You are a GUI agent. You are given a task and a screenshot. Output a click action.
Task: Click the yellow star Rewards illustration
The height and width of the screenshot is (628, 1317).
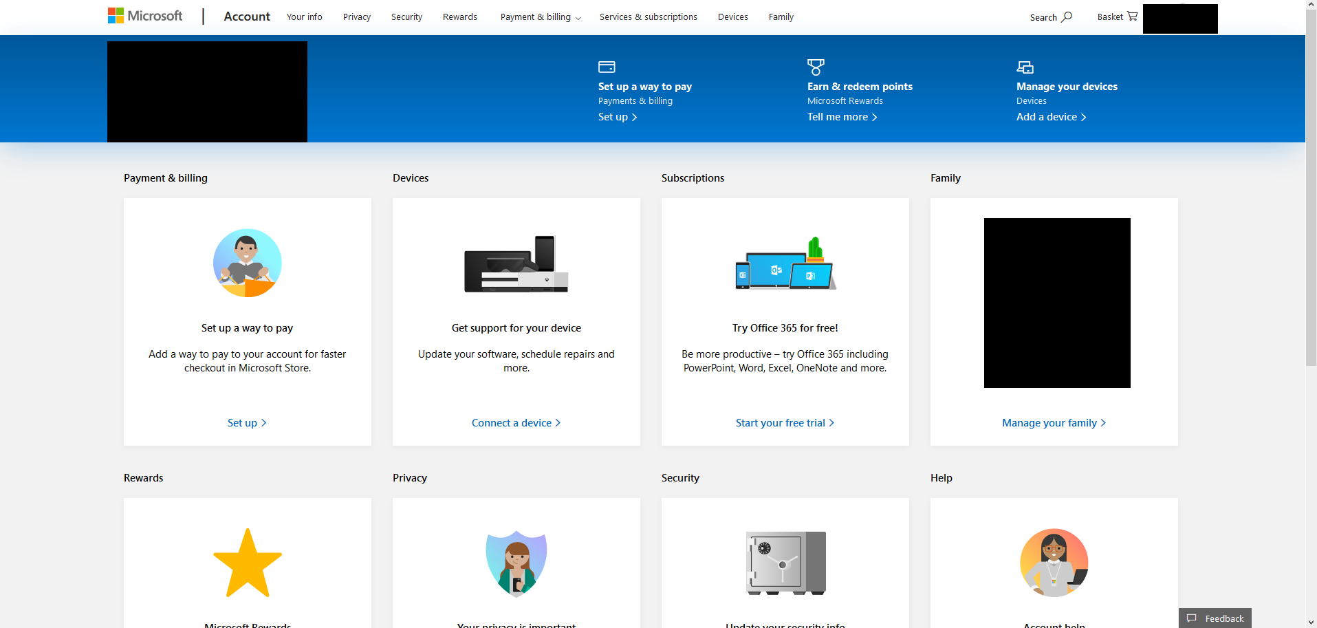248,563
